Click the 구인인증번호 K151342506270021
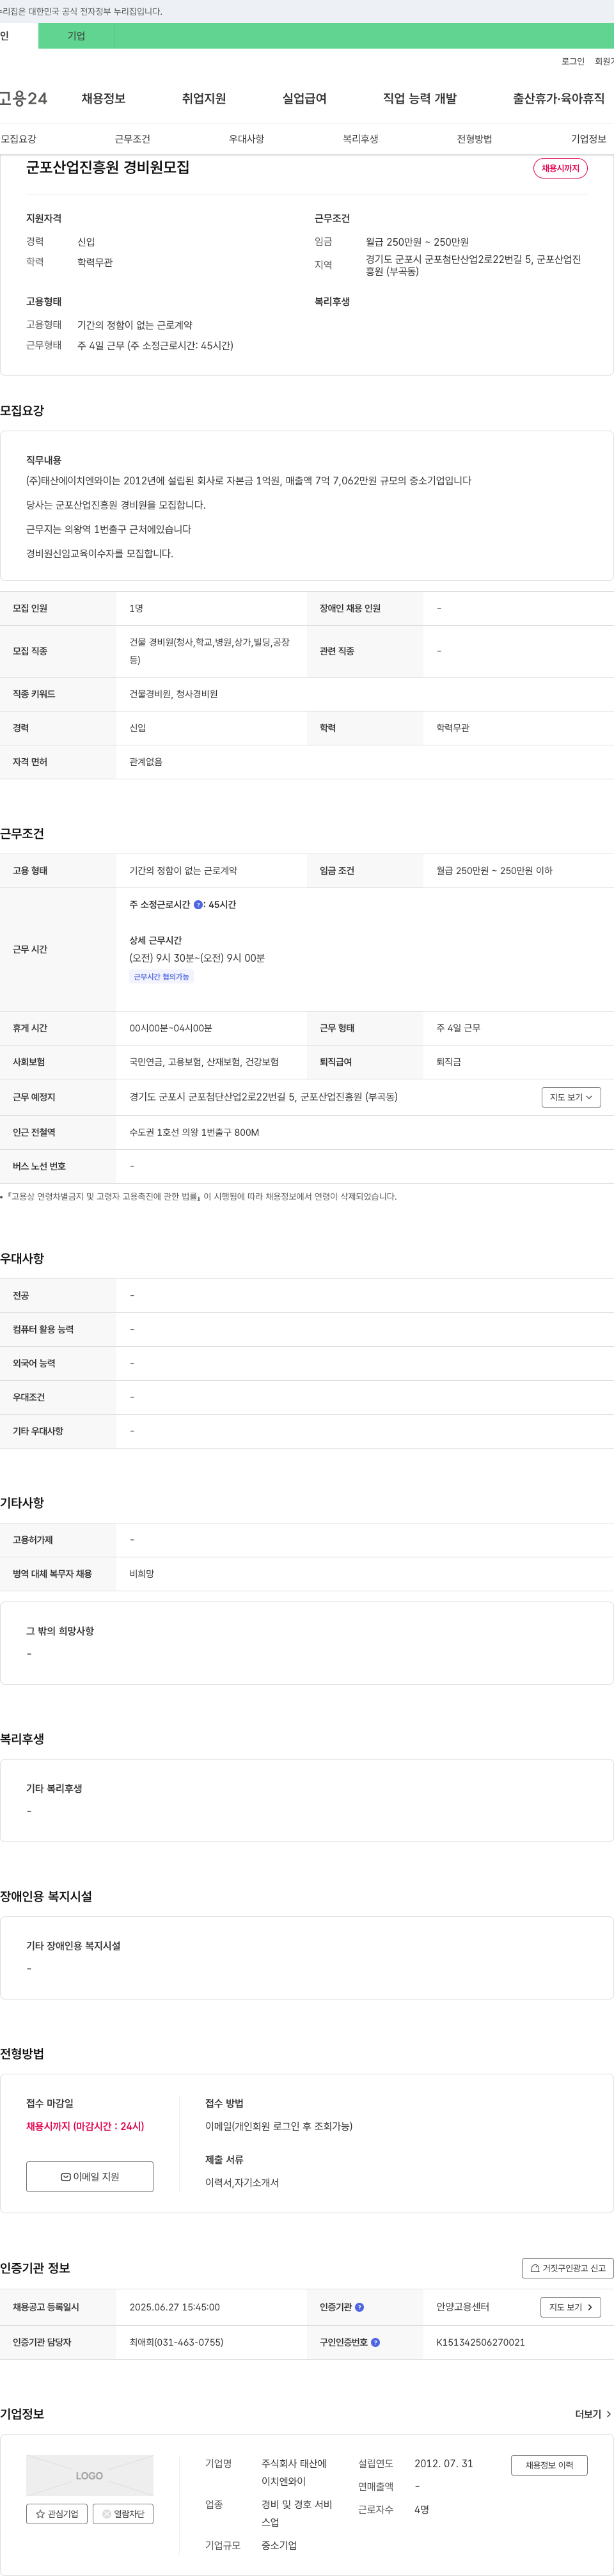 click(x=480, y=2343)
